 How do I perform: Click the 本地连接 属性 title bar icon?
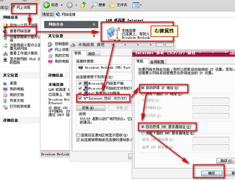pos(73,45)
